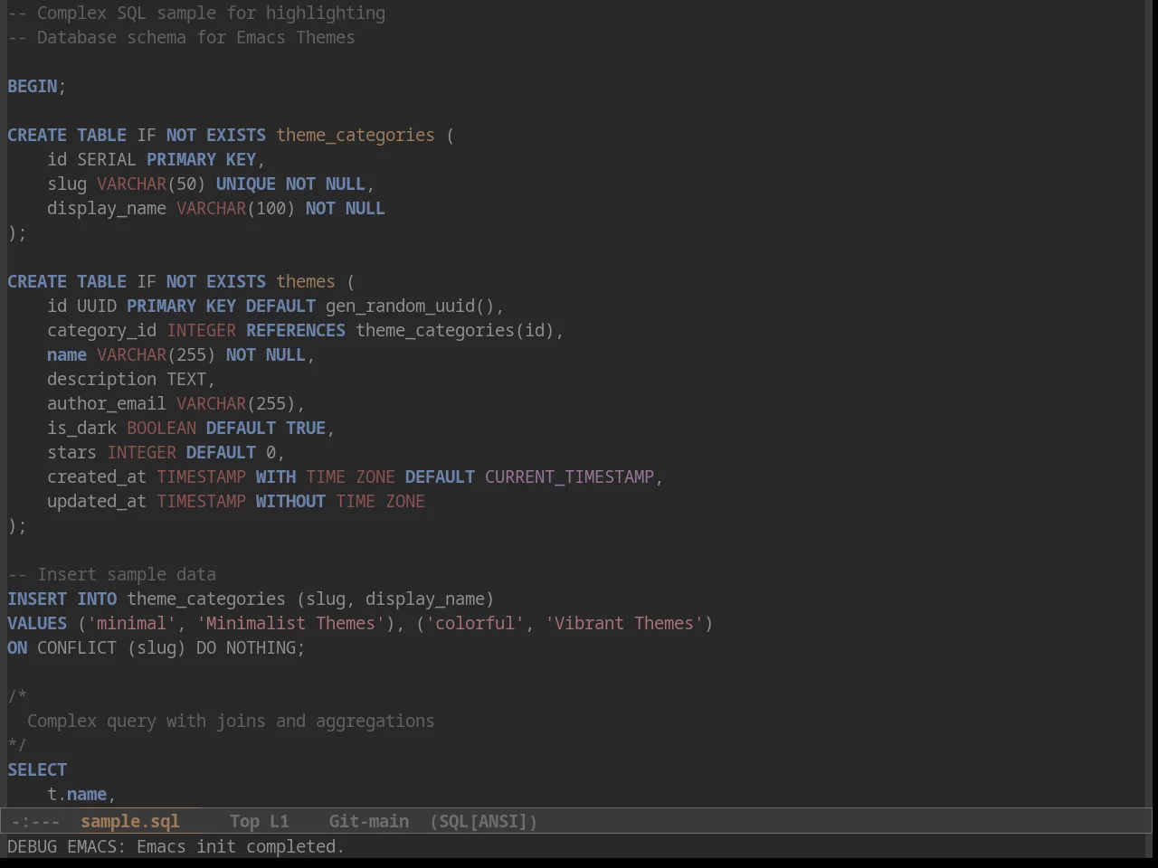
Task: Click the SQL[ANSI] major mode indicator
Action: tap(484, 821)
